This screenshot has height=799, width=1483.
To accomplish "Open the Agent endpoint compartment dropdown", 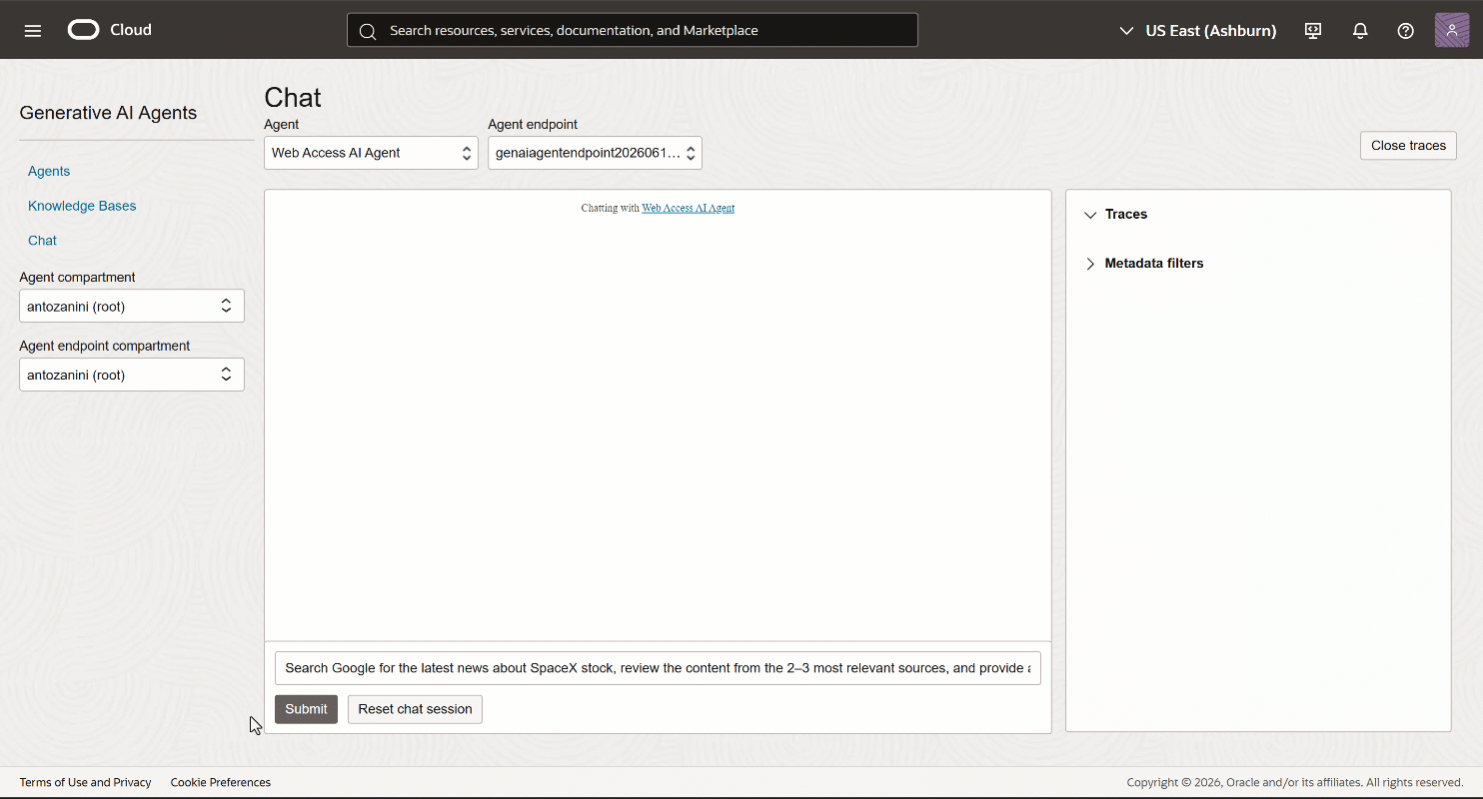I will (x=132, y=375).
